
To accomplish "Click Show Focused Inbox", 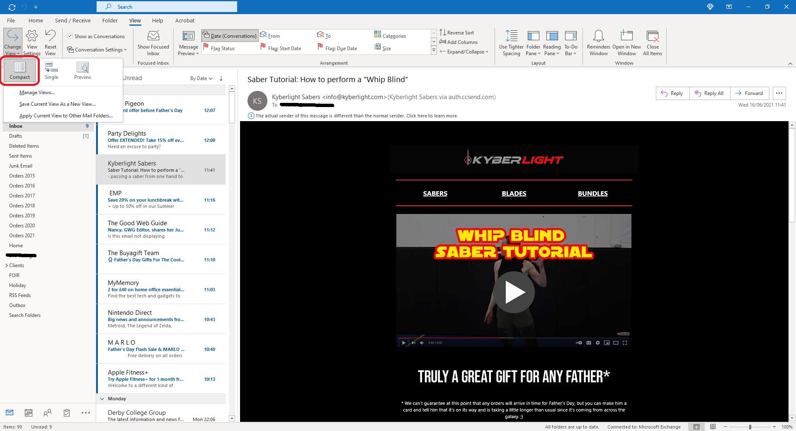I will point(153,42).
